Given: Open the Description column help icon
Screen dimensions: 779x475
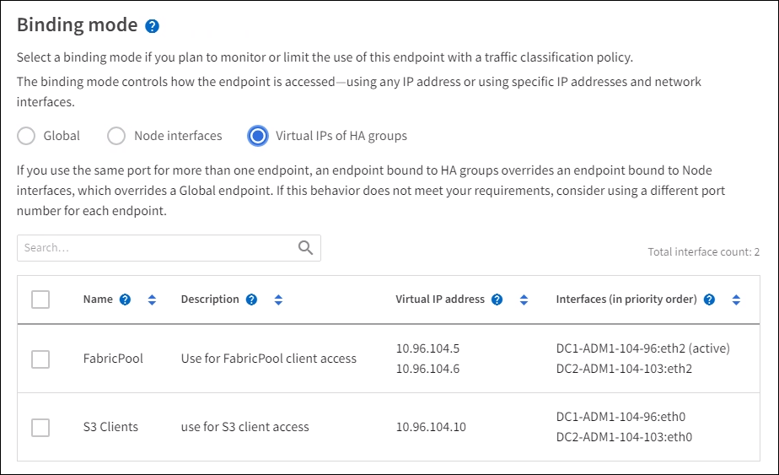Looking at the screenshot, I should click(251, 300).
